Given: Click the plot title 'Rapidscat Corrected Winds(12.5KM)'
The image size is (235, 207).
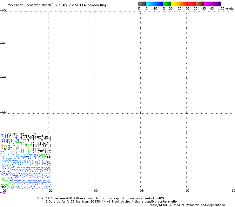Looking at the screenshot, I should click(x=37, y=5).
